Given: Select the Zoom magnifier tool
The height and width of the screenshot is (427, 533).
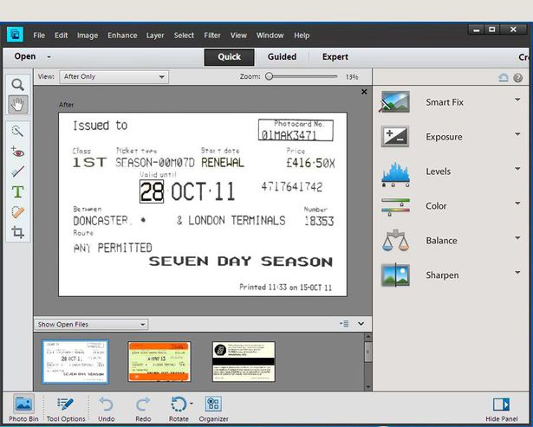Looking at the screenshot, I should (x=17, y=84).
